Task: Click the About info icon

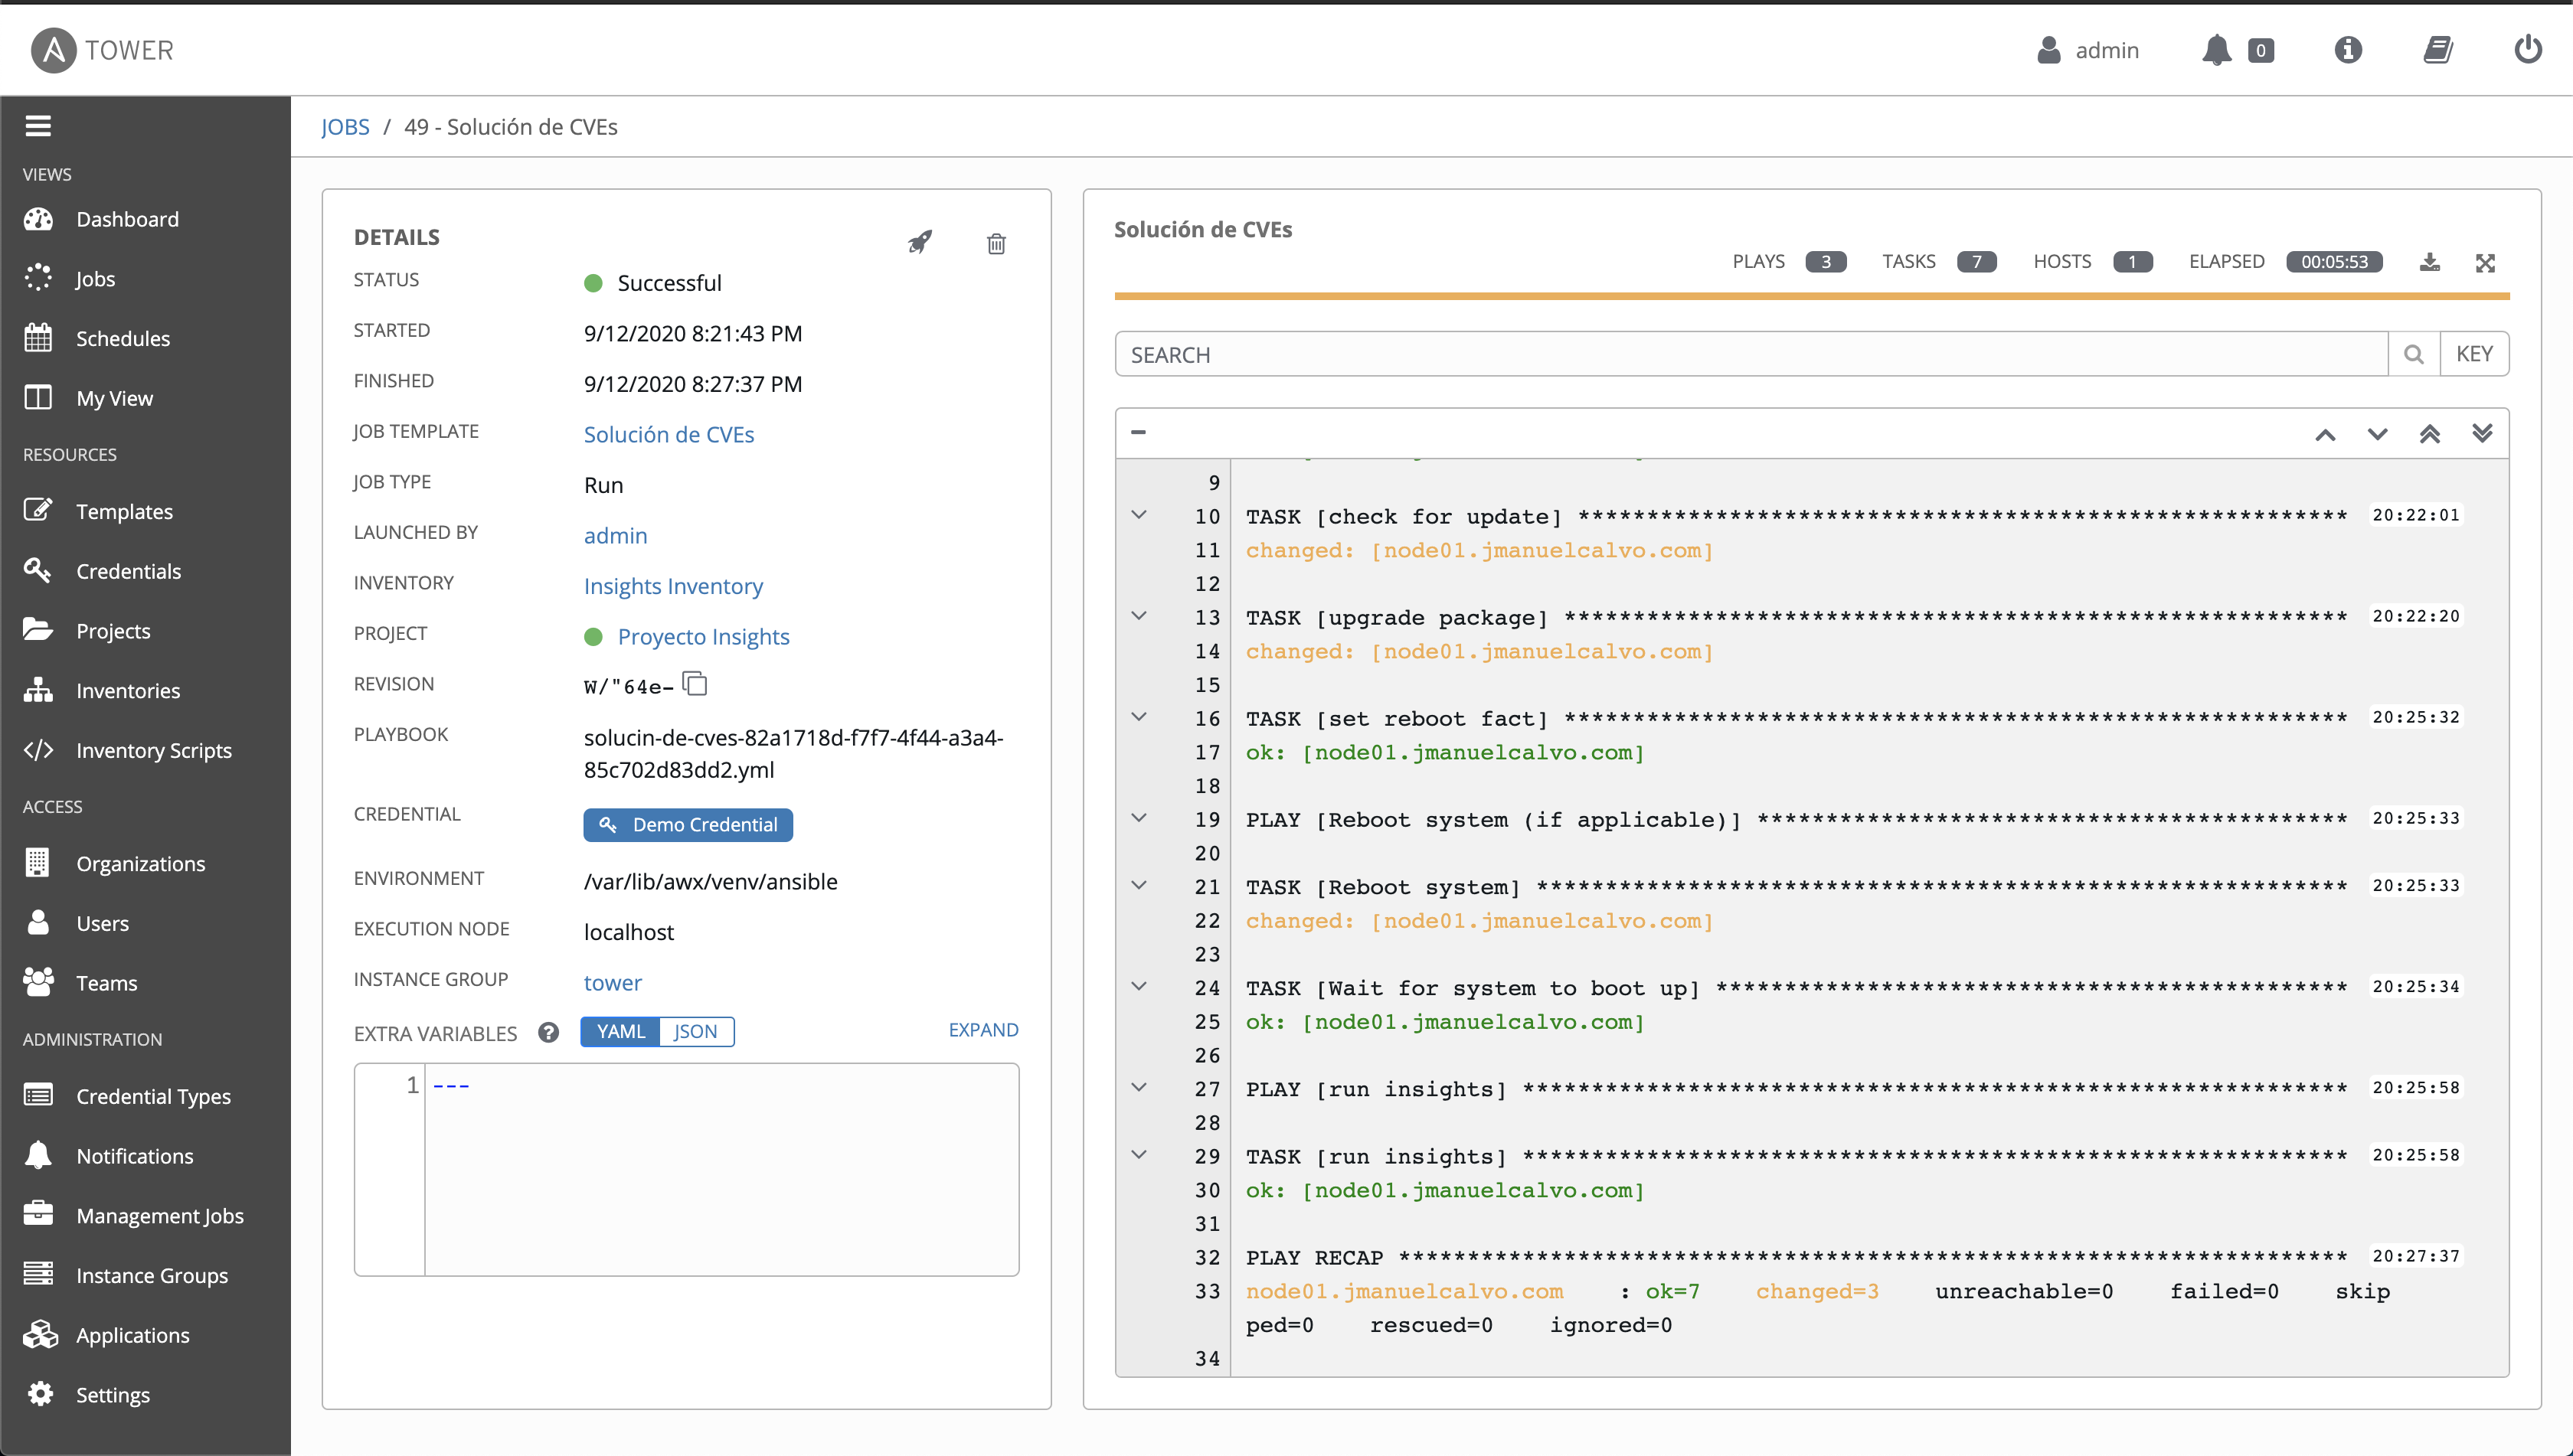Action: click(2348, 49)
